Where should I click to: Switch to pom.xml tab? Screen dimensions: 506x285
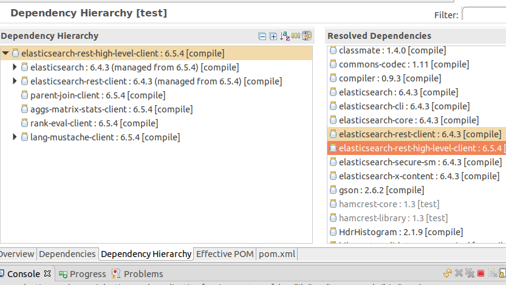coord(277,254)
